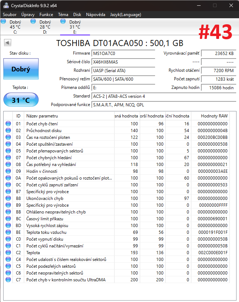Click the power on count 1283 krát
This screenshot has width=239, height=302.
(218, 79)
